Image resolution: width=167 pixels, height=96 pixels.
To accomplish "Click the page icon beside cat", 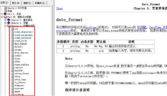I will point(13,29).
